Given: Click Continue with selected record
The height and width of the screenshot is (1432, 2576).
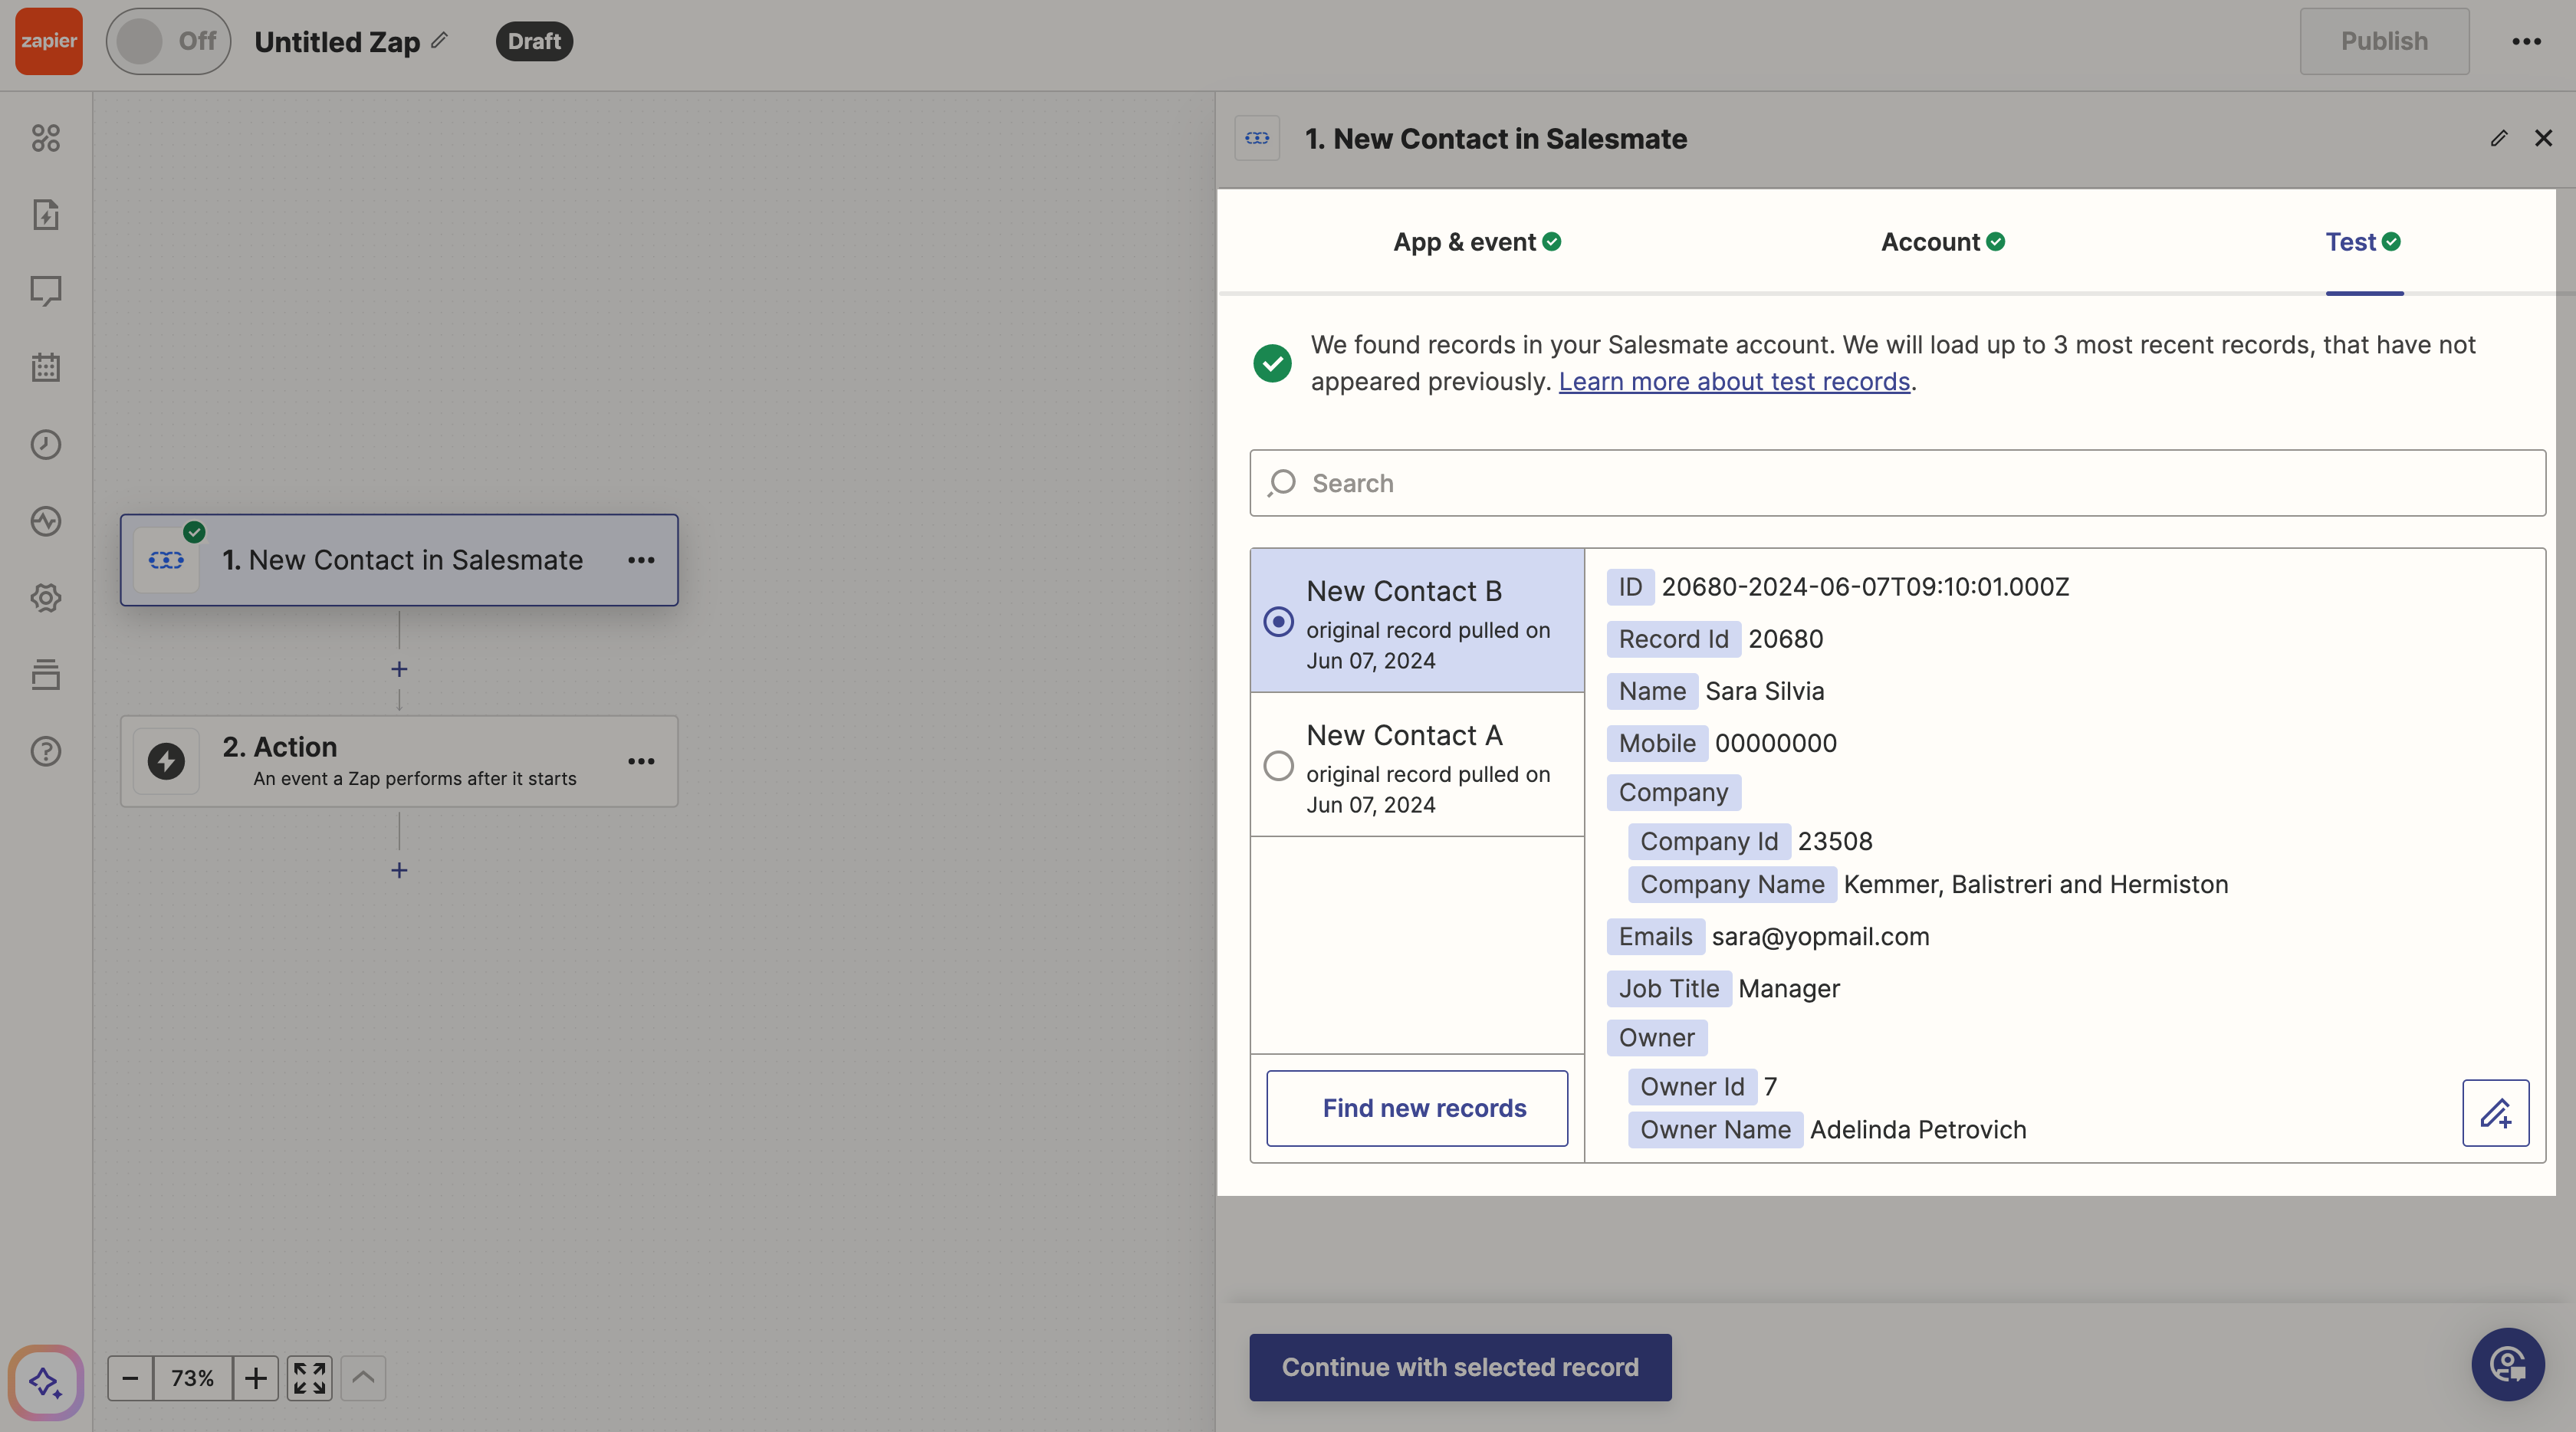Looking at the screenshot, I should [1460, 1367].
